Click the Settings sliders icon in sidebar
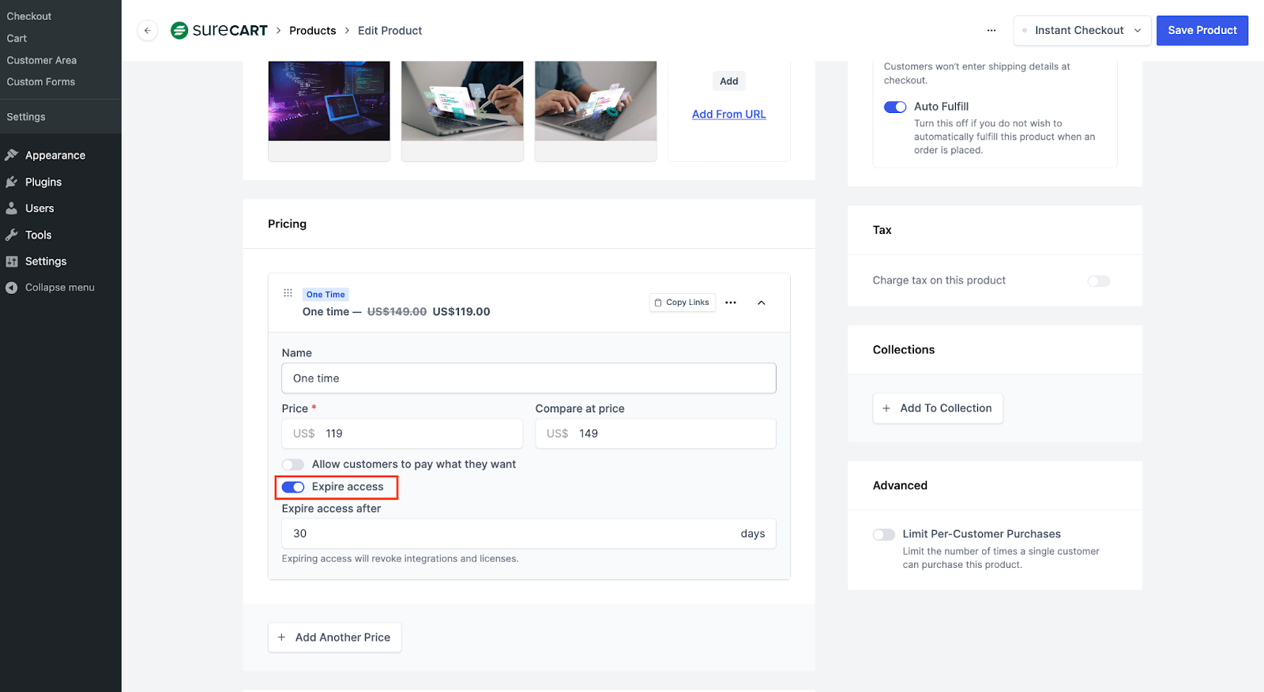 (x=12, y=261)
